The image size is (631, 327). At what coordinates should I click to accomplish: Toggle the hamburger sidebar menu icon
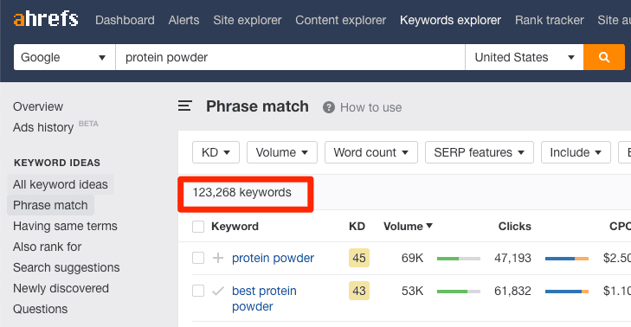184,106
